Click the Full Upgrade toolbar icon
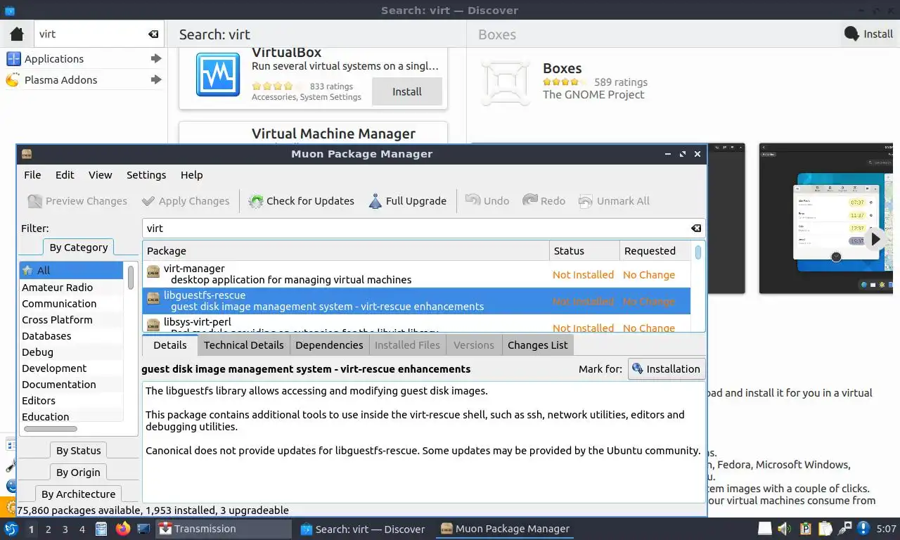 point(375,201)
